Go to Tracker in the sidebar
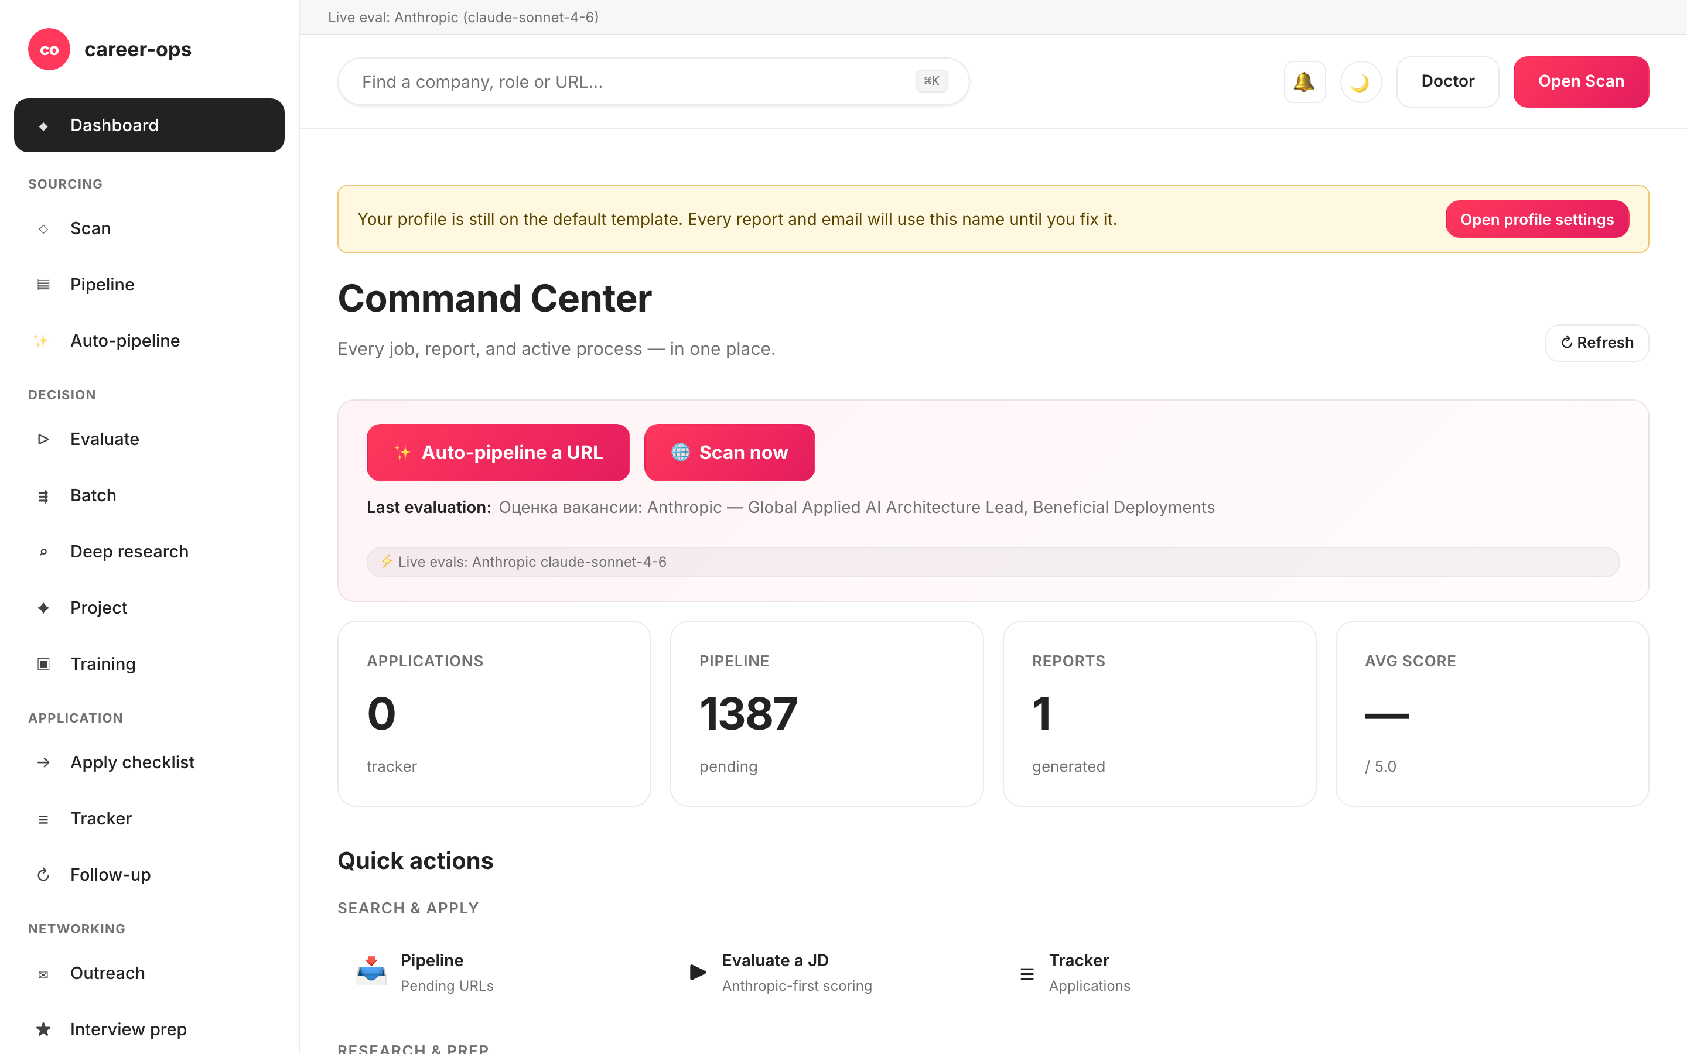 (x=149, y=819)
